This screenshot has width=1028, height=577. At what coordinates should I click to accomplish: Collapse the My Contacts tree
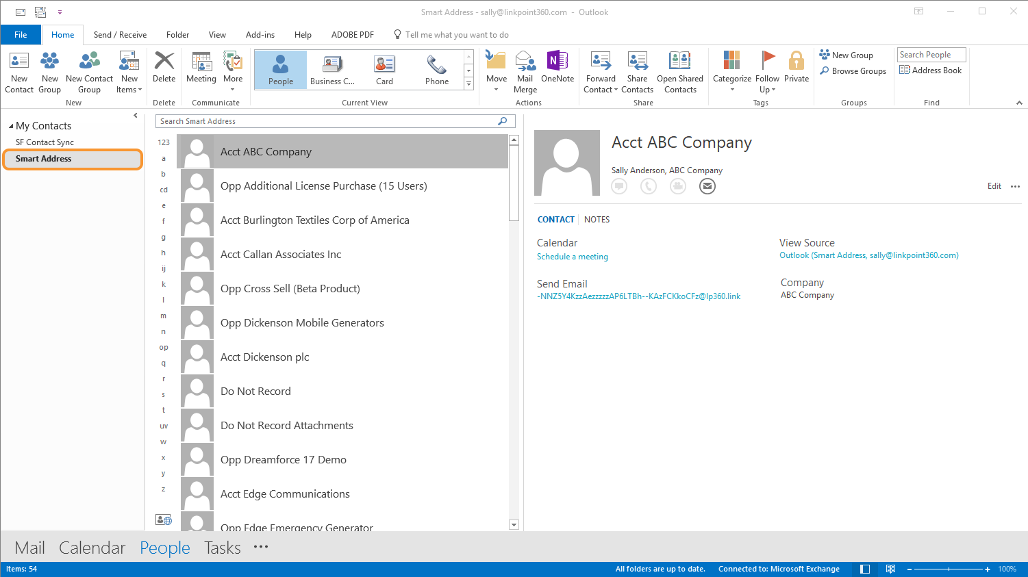pyautogui.click(x=11, y=126)
